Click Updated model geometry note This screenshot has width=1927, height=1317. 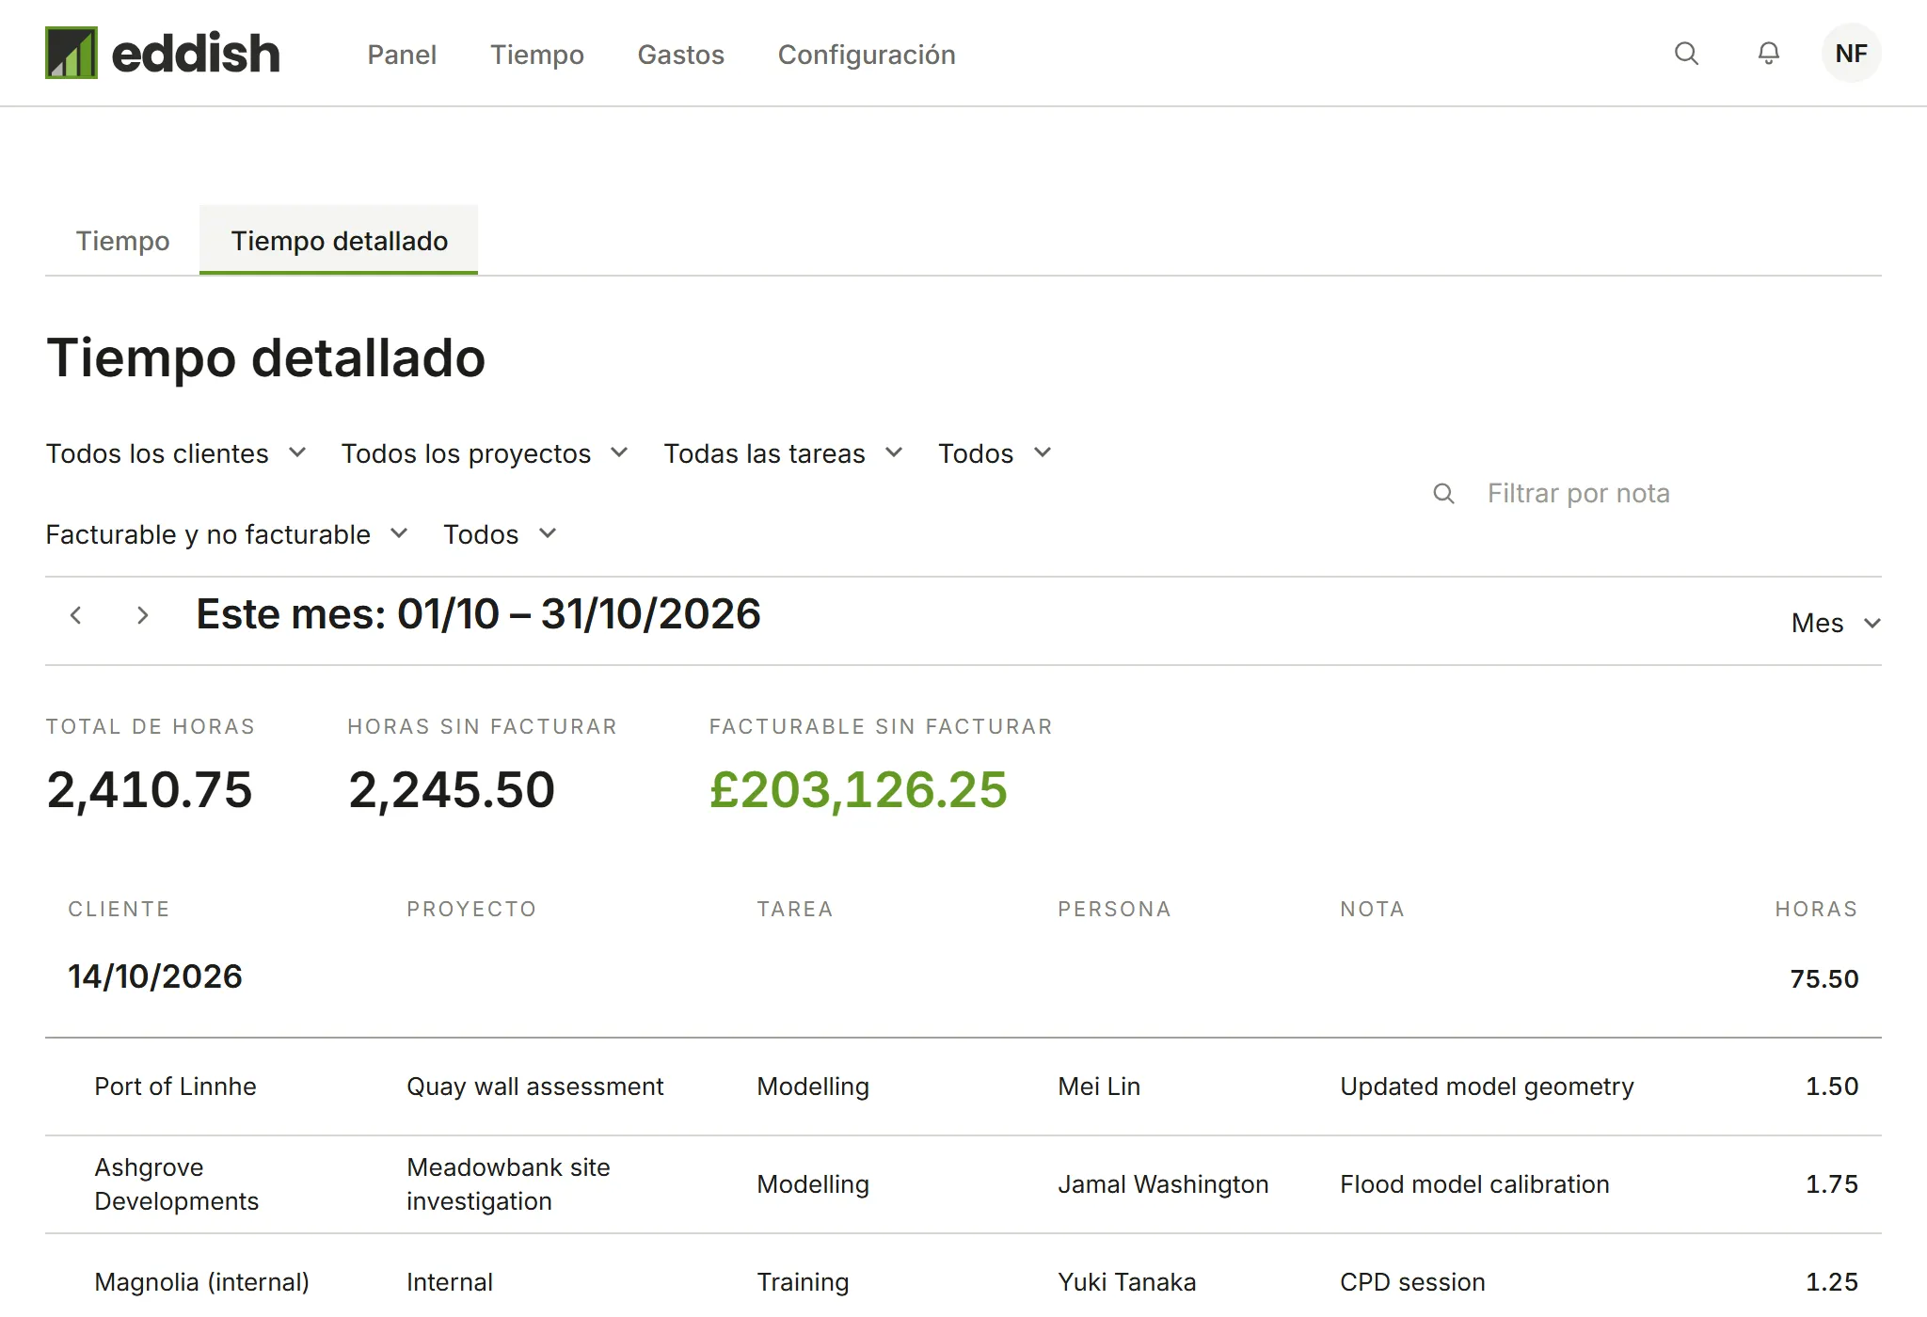pyautogui.click(x=1487, y=1087)
